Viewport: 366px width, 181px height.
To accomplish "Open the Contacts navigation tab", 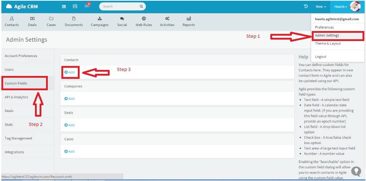I will pyautogui.click(x=12, y=22).
